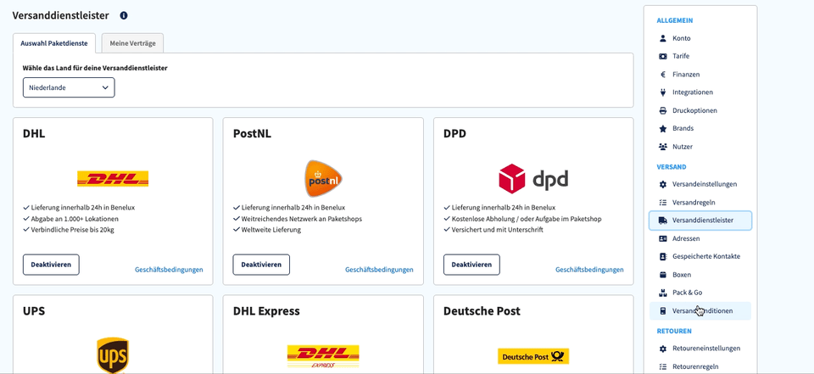Deactivate the DHL carrier
Viewport: 814px width, 374px height.
point(51,265)
